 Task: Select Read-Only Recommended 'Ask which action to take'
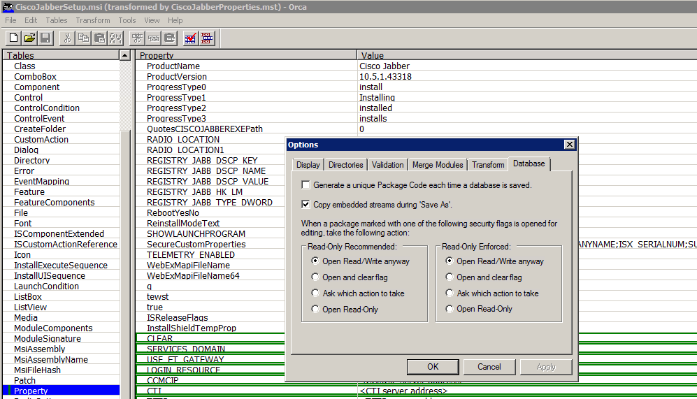[x=315, y=293]
